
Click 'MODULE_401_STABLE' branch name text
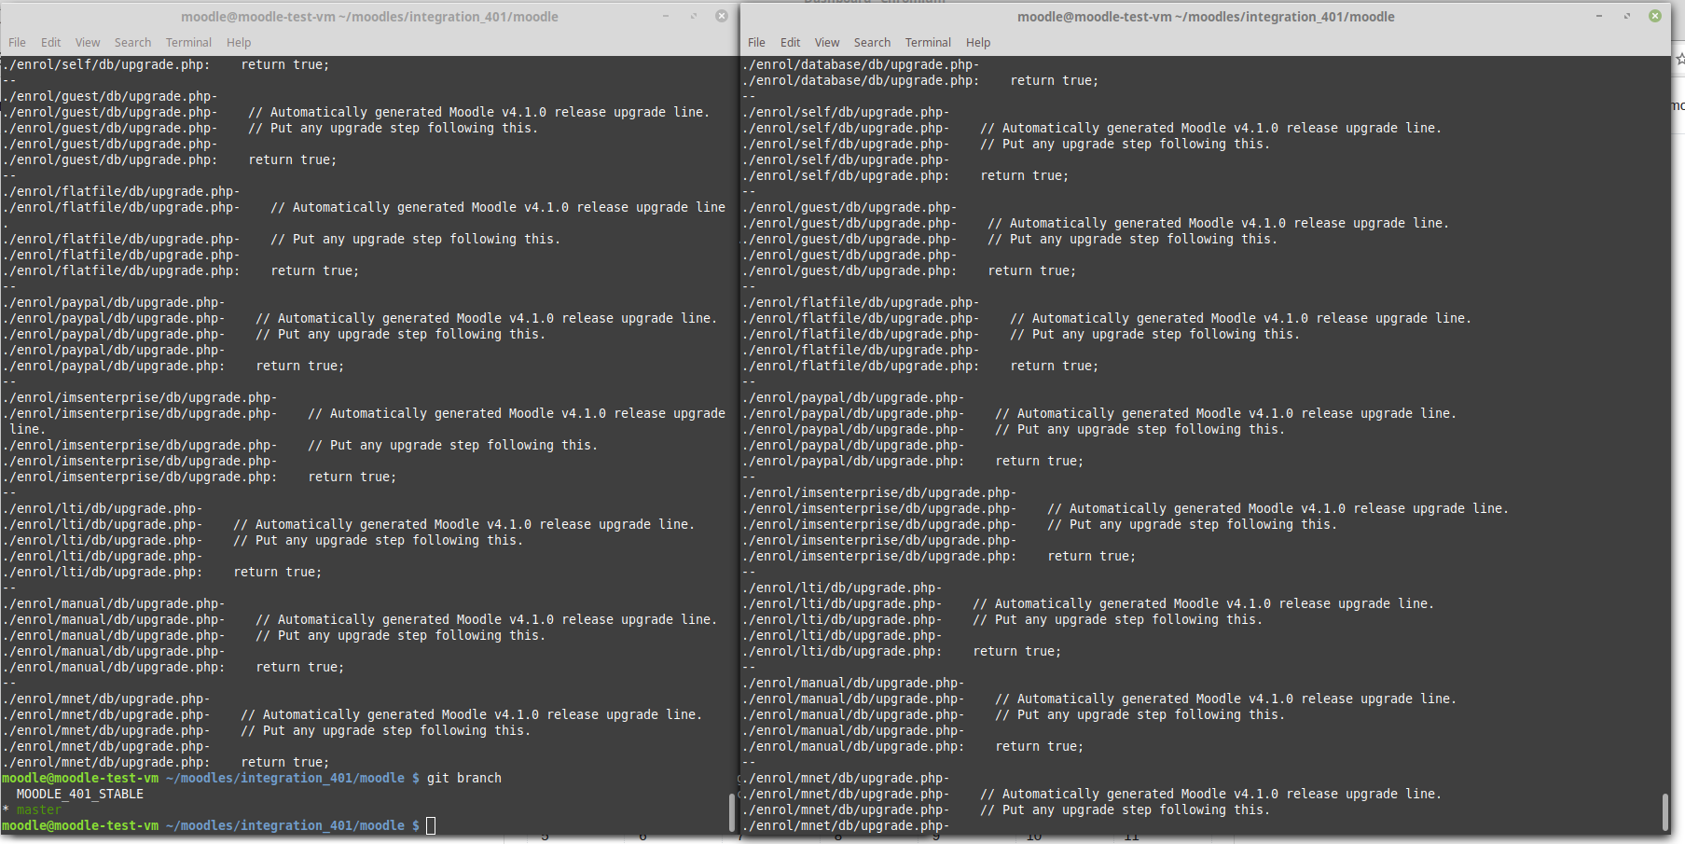[80, 794]
